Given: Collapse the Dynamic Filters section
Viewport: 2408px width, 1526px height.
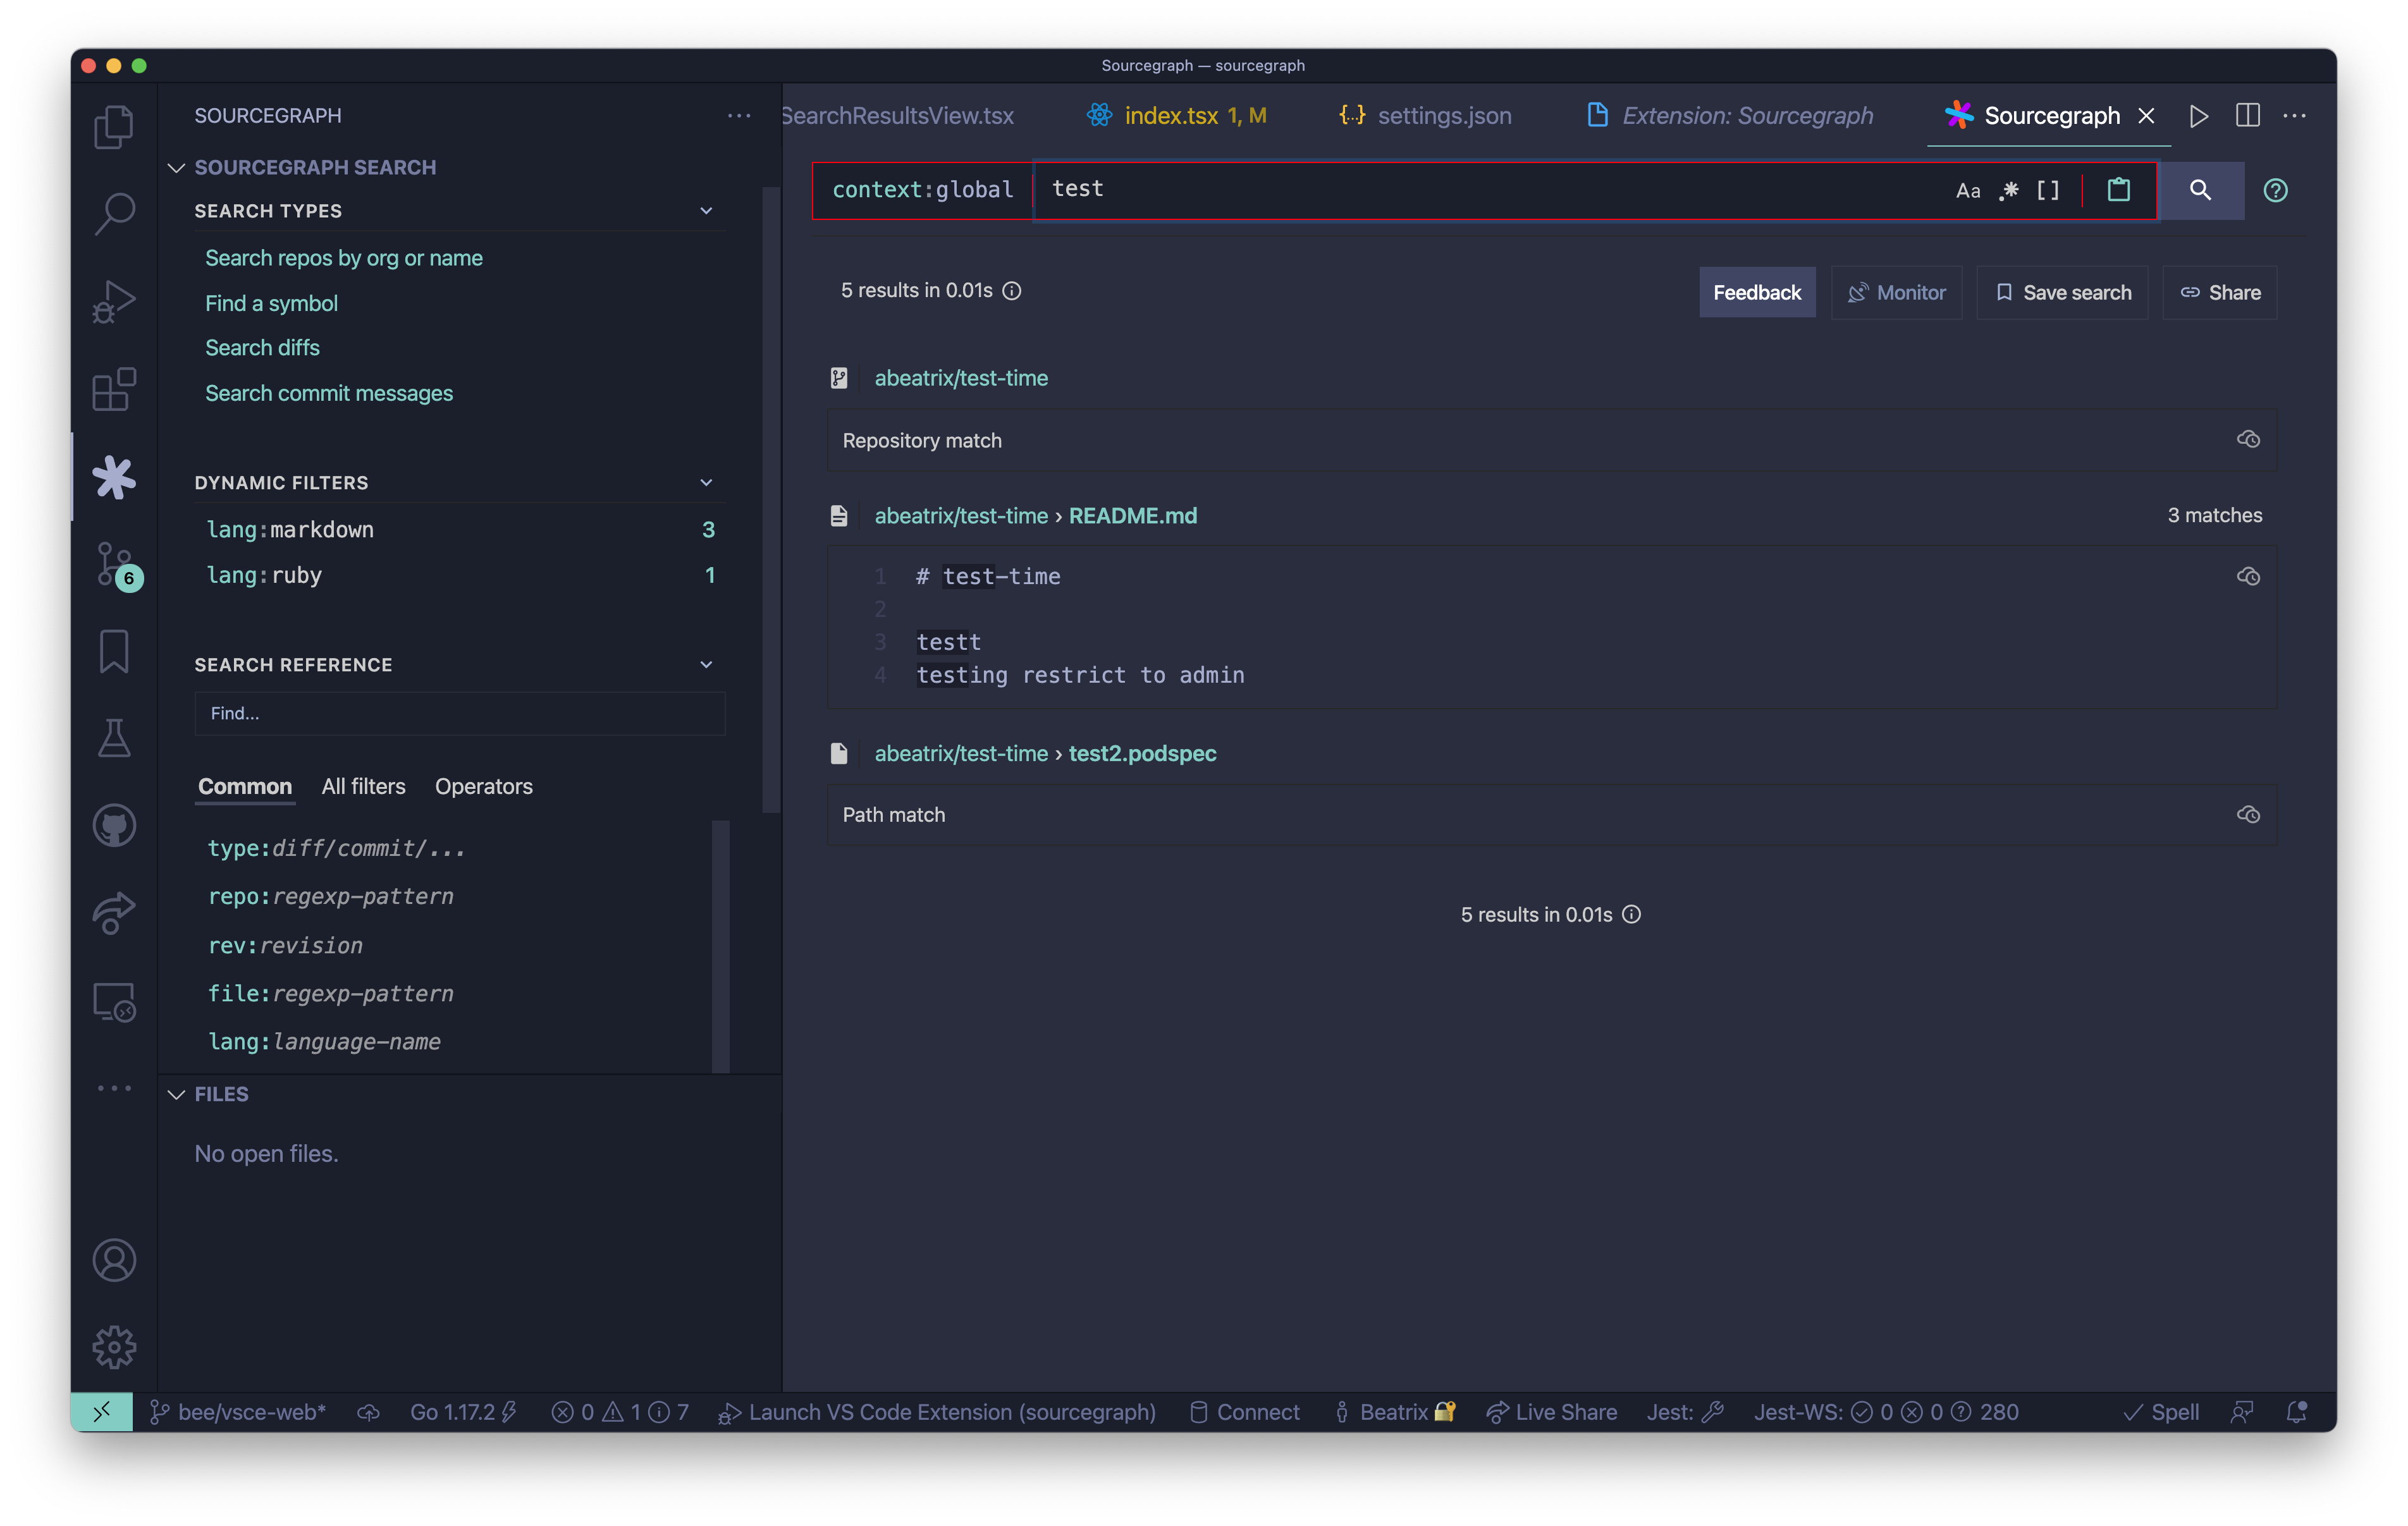Looking at the screenshot, I should point(706,483).
